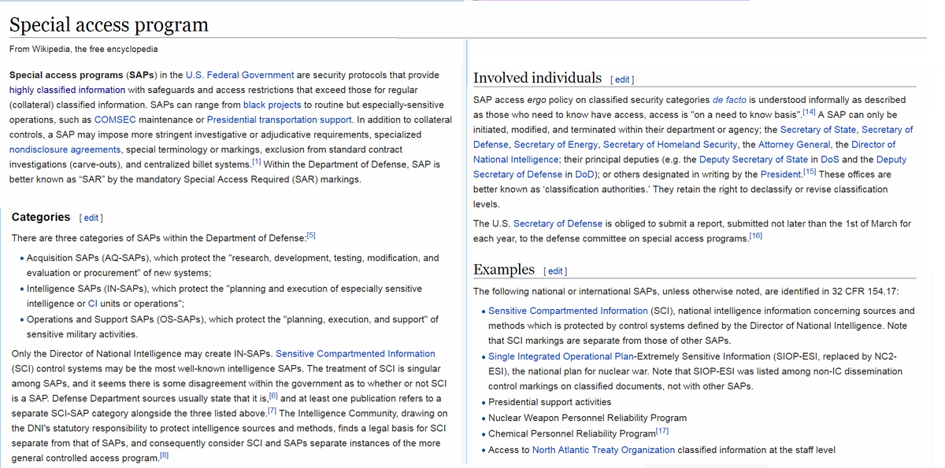The height and width of the screenshot is (468, 945).
Task: Edit the Involved individuals section
Action: pos(621,79)
